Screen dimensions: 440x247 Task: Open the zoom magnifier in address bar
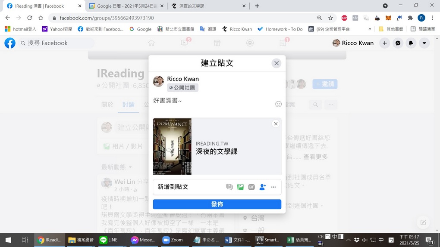point(320,18)
